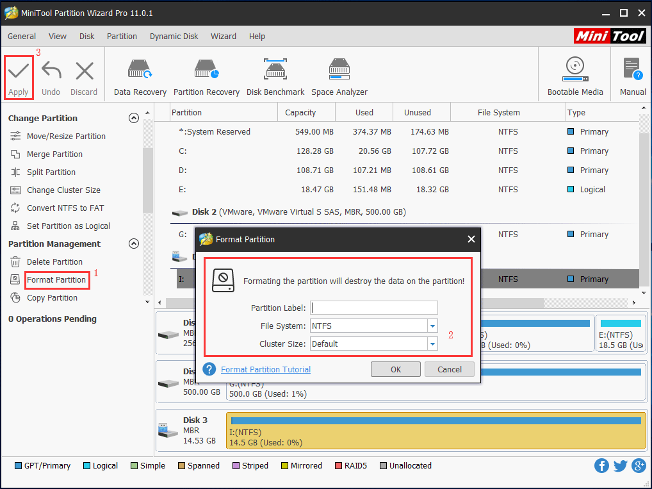Confirm formatting with OK button

point(395,369)
